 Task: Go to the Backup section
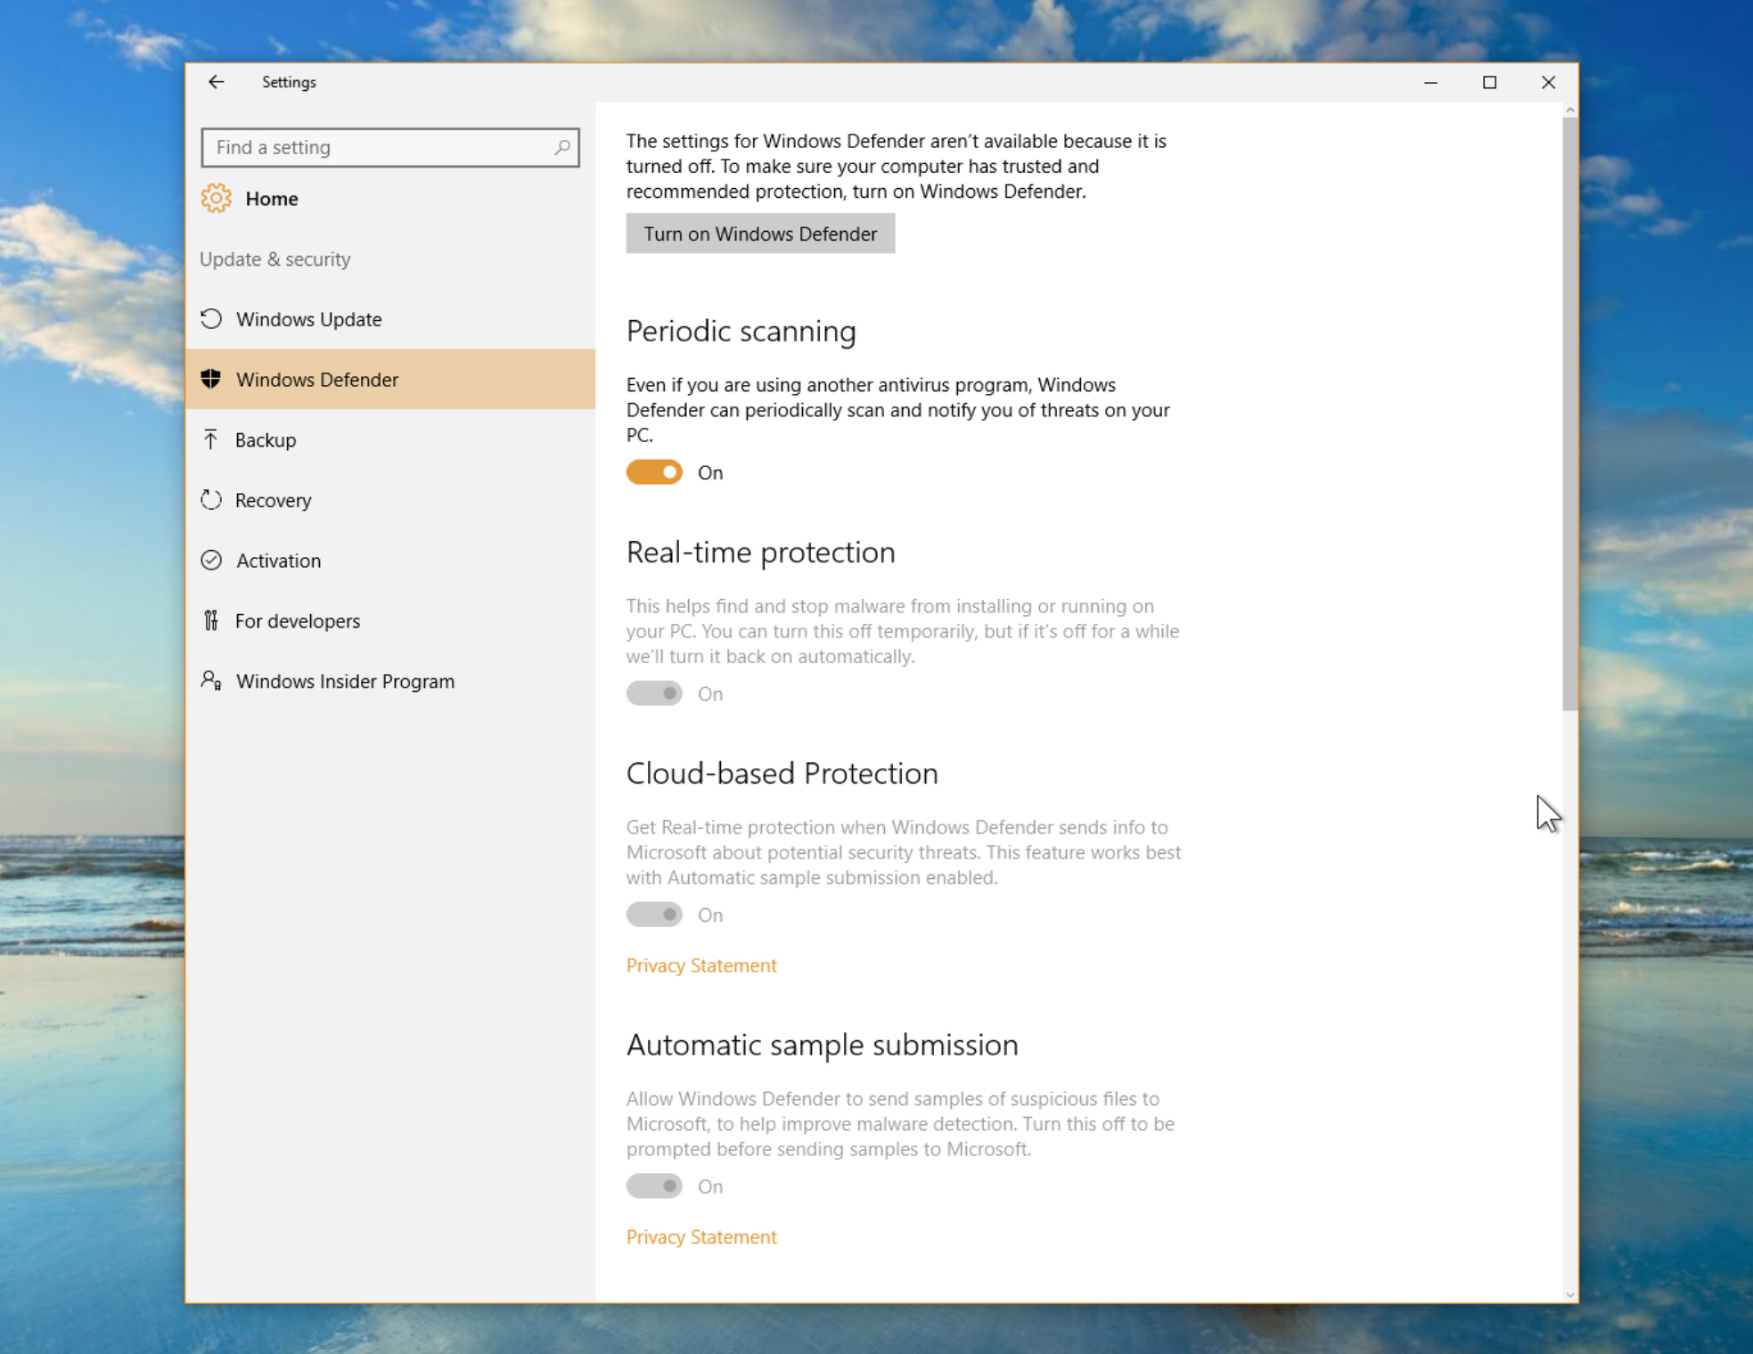coord(390,439)
